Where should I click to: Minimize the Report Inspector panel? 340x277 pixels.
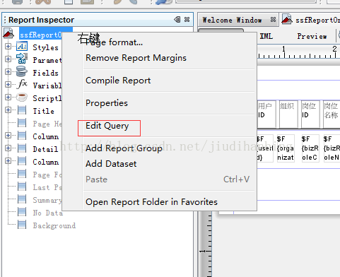point(177,19)
